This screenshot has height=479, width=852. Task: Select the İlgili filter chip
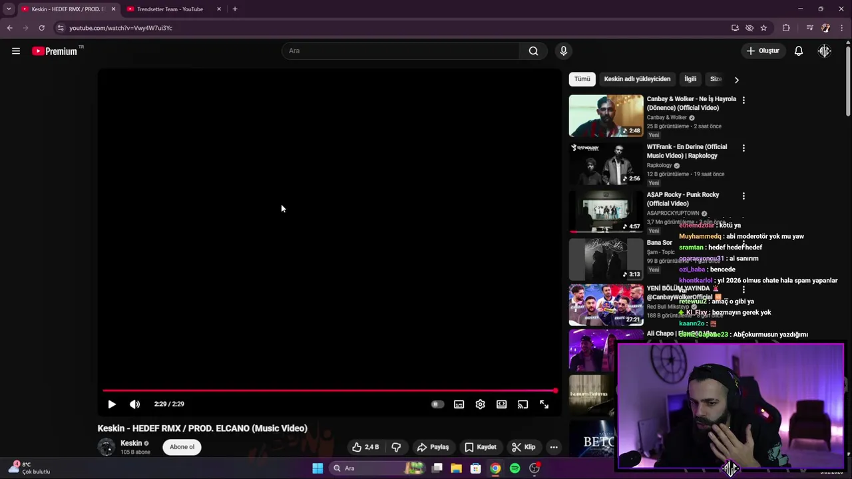pos(690,79)
